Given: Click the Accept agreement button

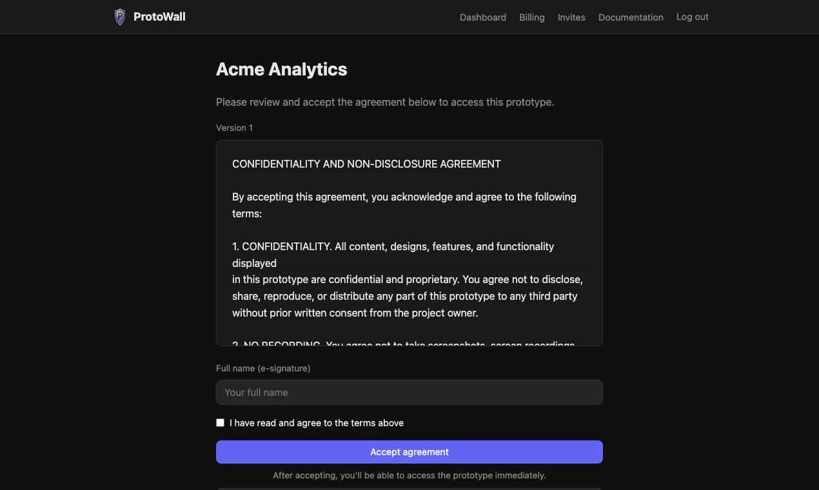Looking at the screenshot, I should tap(409, 451).
